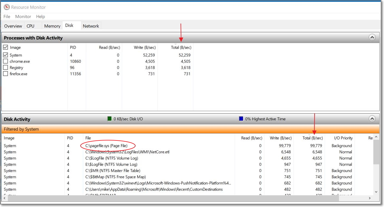Select the firefox.exe process row name
The image size is (384, 207).
click(19, 74)
